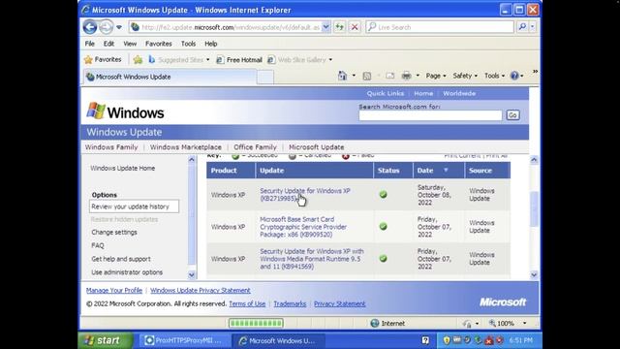Click the Windows start button
Image resolution: width=620 pixels, height=349 pixels.
point(106,340)
